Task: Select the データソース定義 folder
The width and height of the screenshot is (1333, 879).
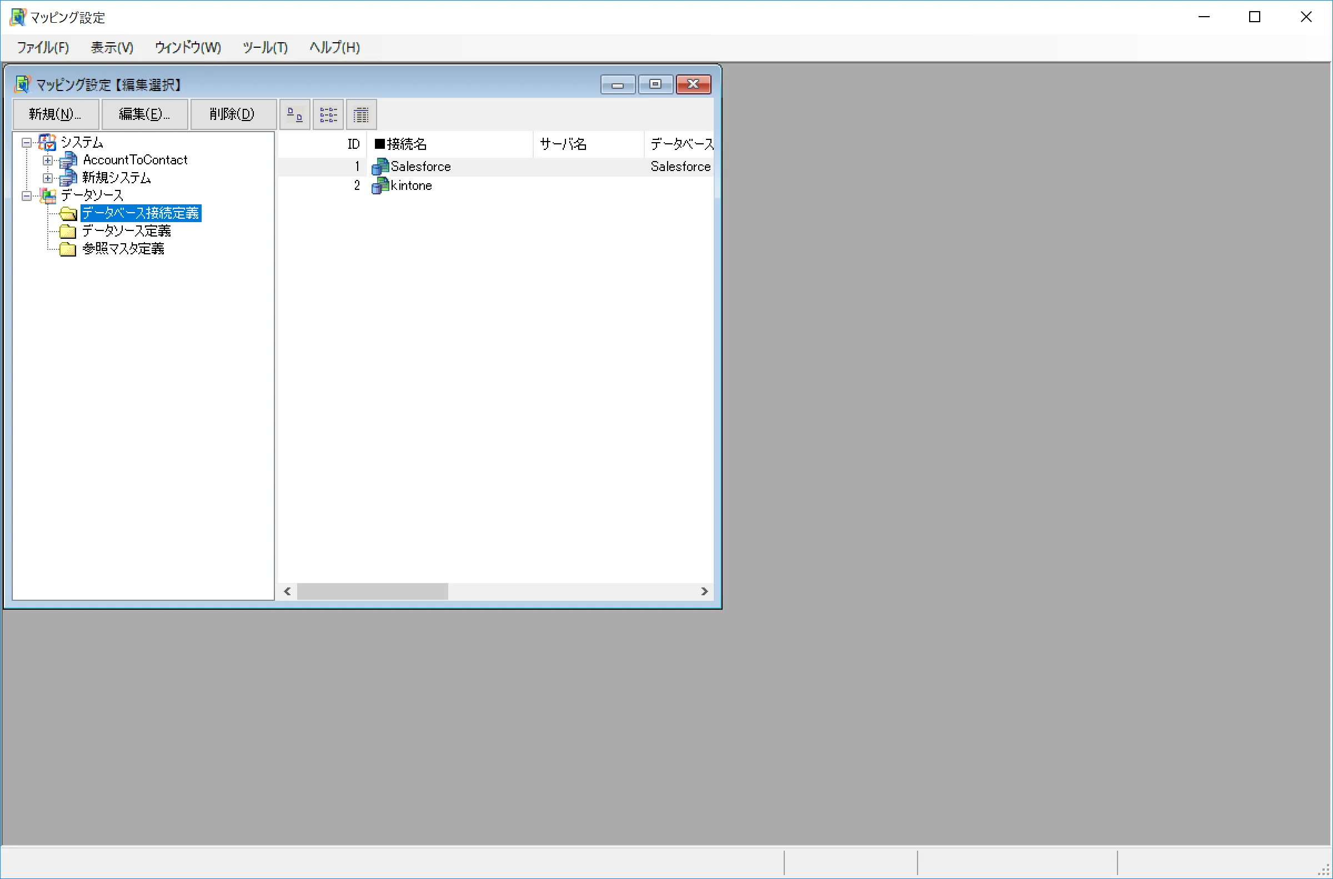Action: (126, 230)
